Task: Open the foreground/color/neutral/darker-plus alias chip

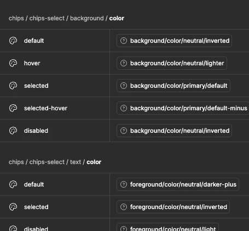Action: coord(178,184)
